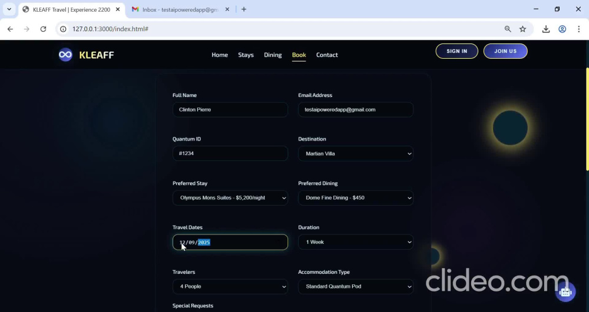589x312 pixels.
Task: Click the Travel Dates label
Action: pos(187,227)
